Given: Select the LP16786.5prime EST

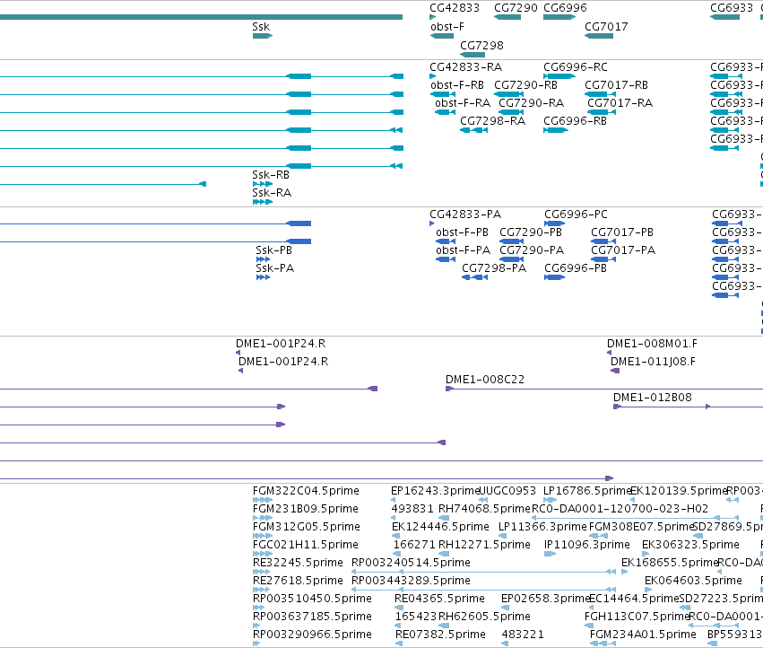Looking at the screenshot, I should click(x=550, y=500).
